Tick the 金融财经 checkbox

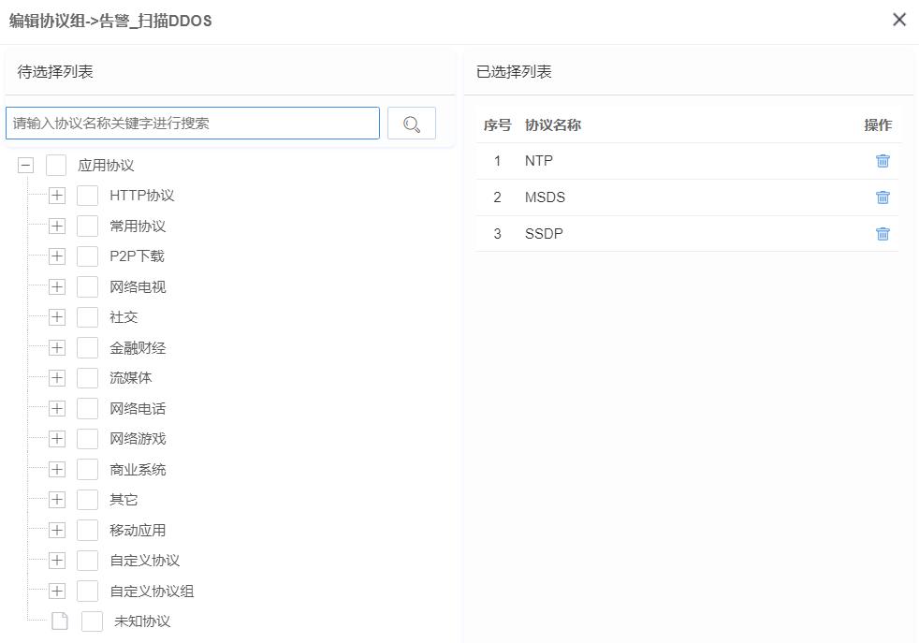click(x=87, y=347)
